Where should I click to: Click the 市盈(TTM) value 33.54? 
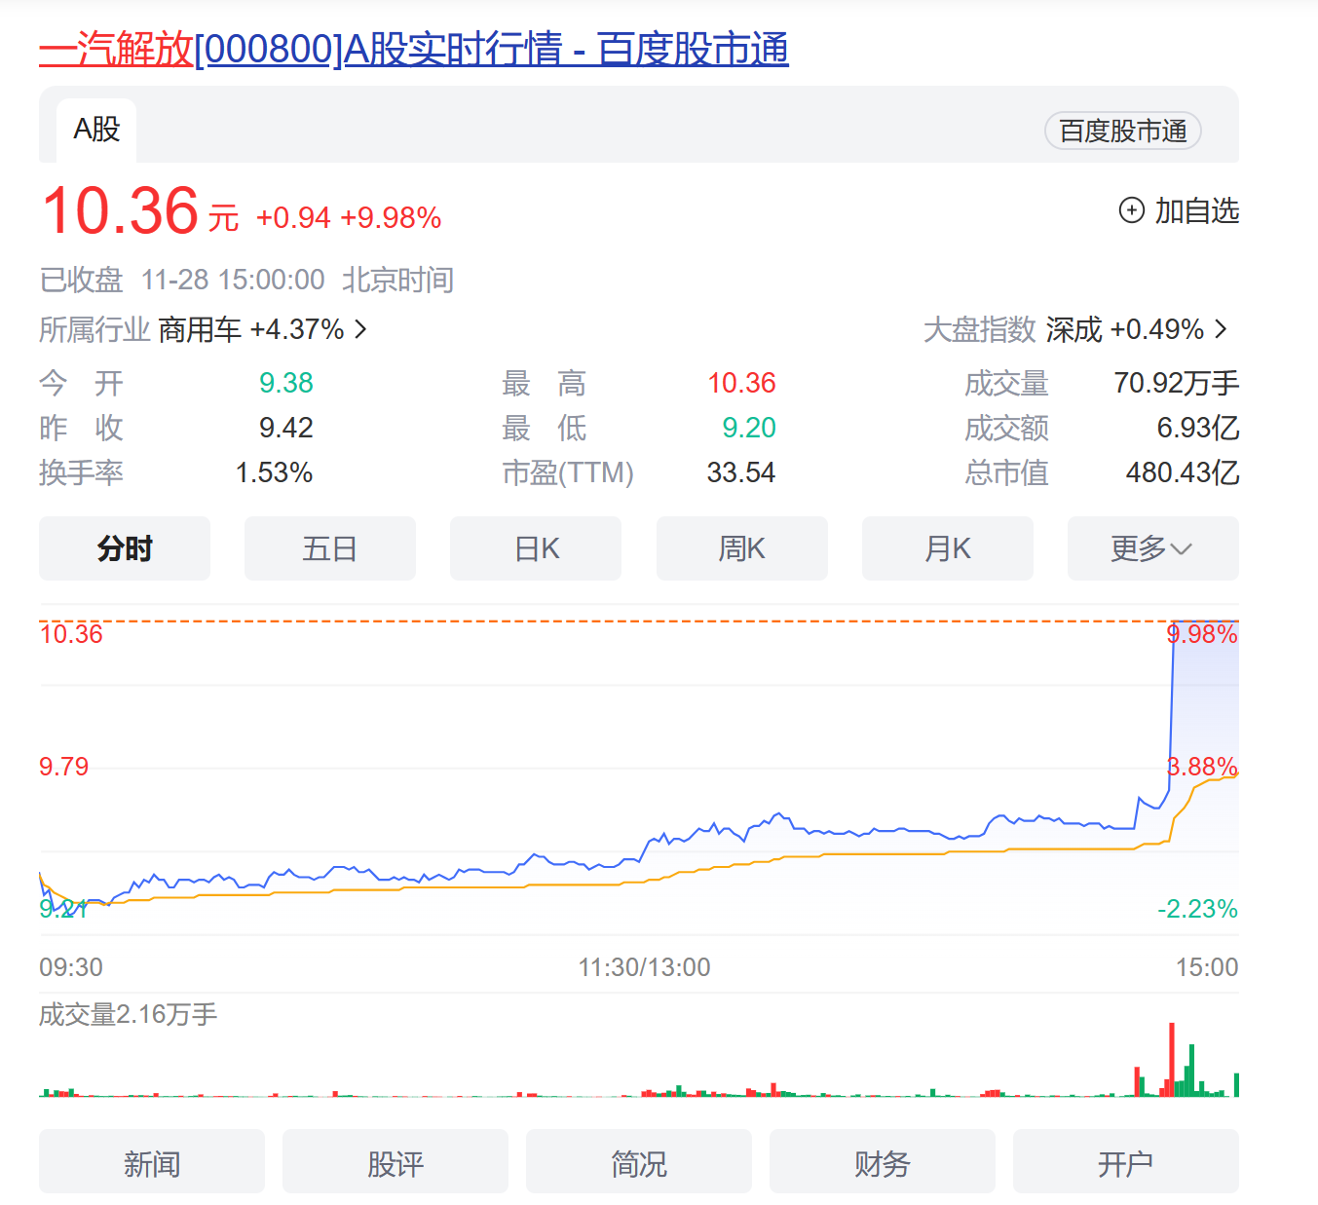tap(741, 472)
